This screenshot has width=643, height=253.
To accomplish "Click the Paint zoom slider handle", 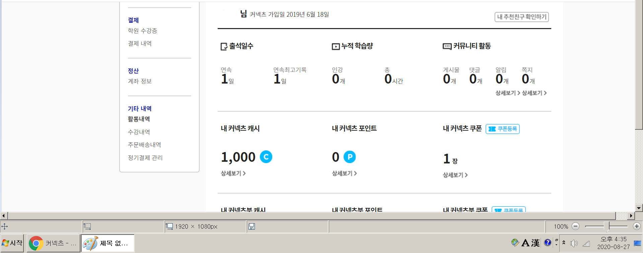I will [606, 226].
